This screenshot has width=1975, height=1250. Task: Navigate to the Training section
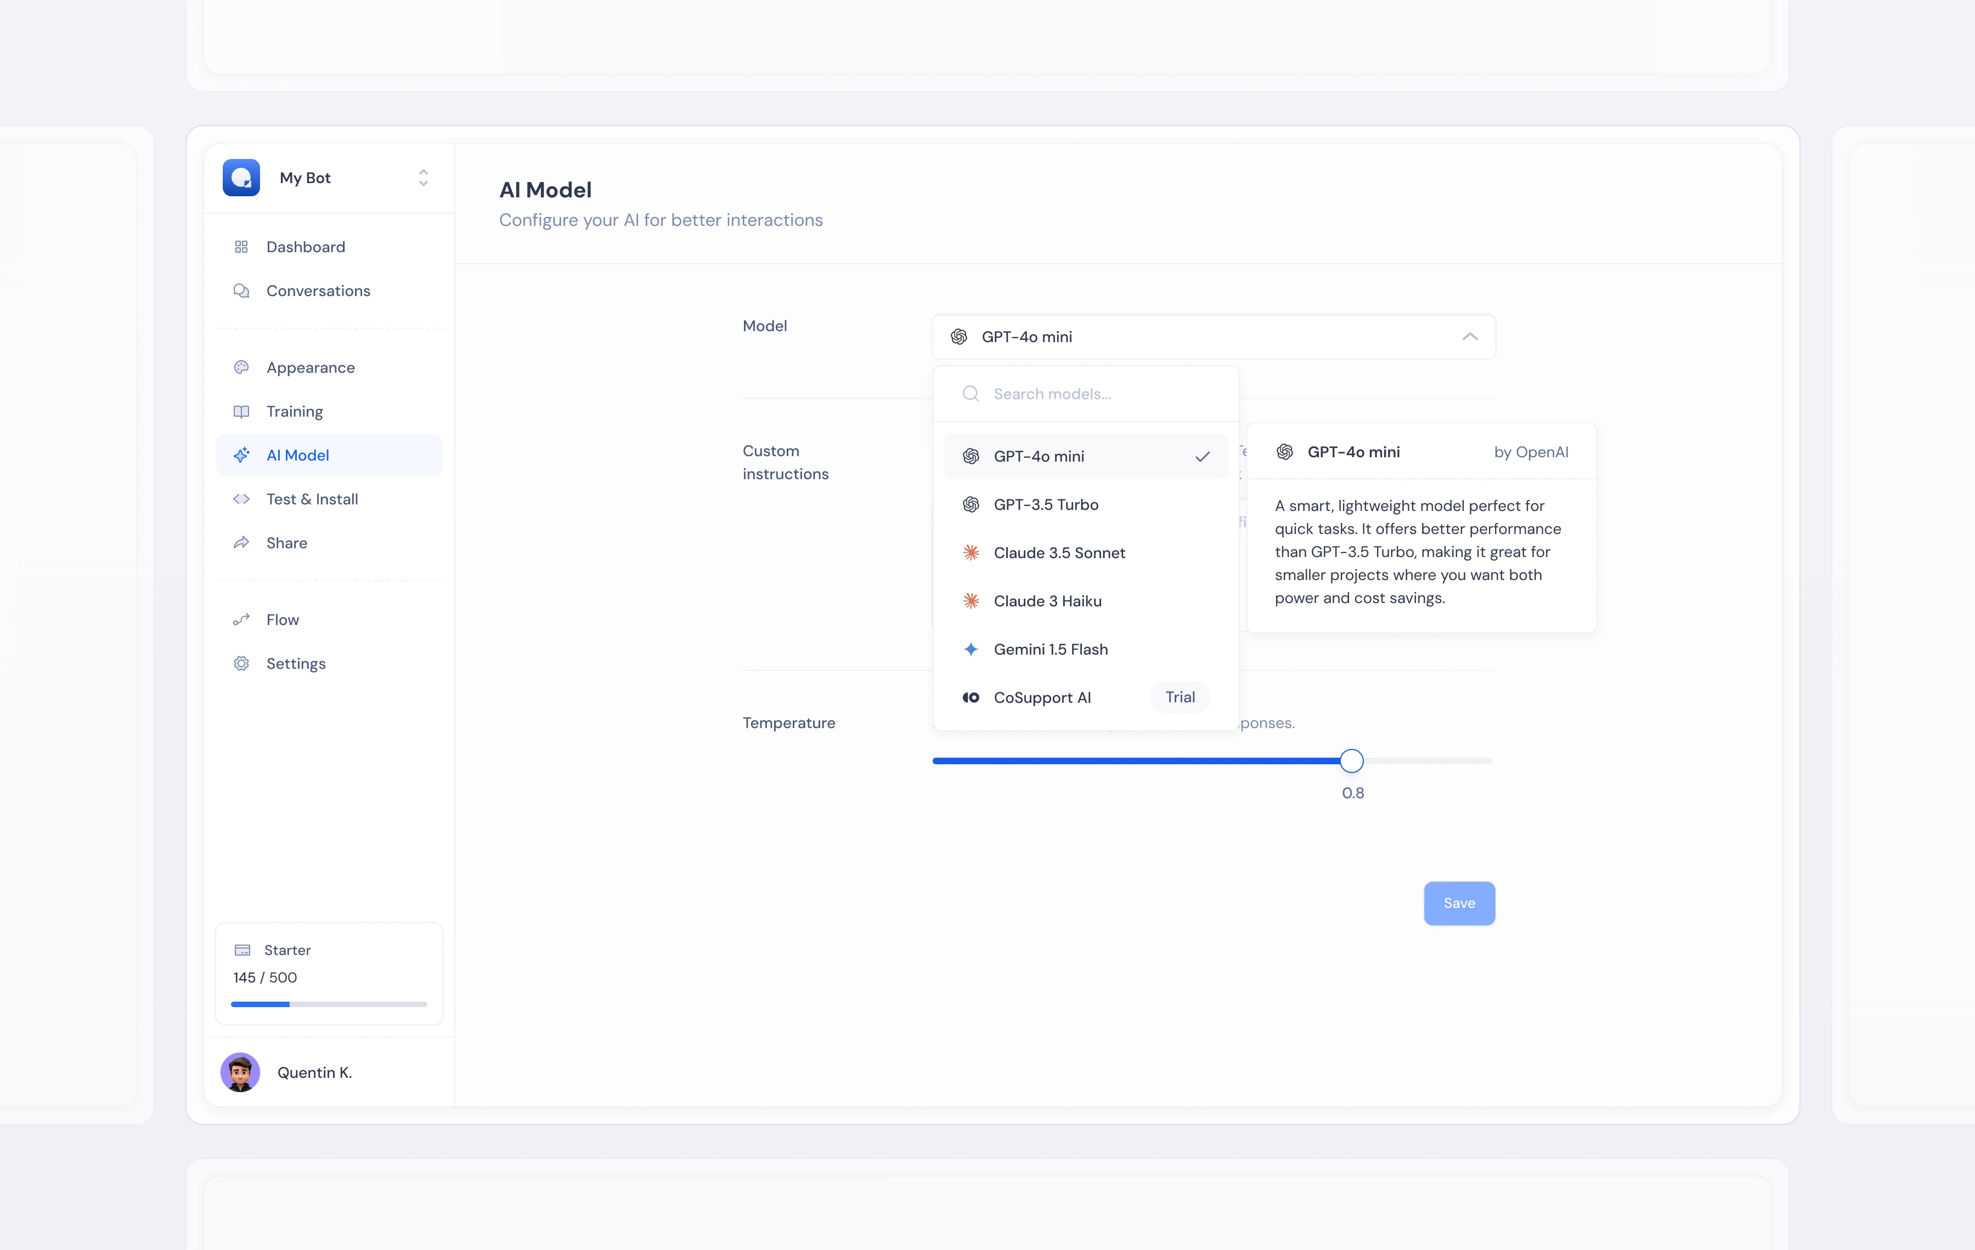[329, 412]
